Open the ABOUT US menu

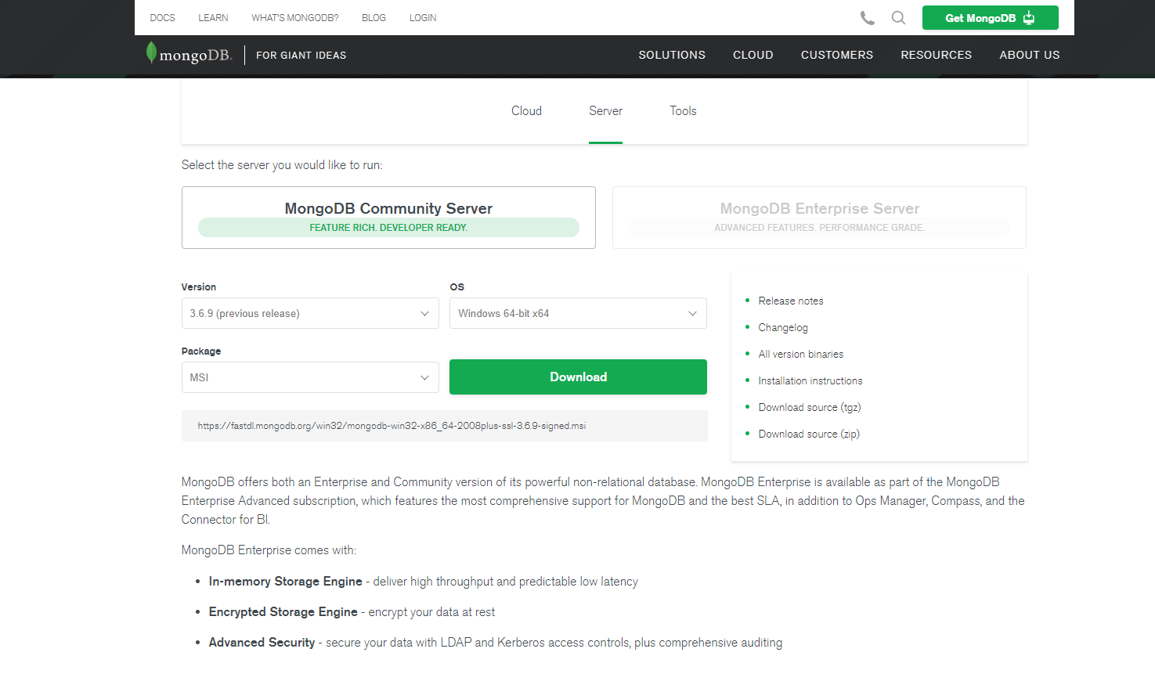[x=1030, y=55]
